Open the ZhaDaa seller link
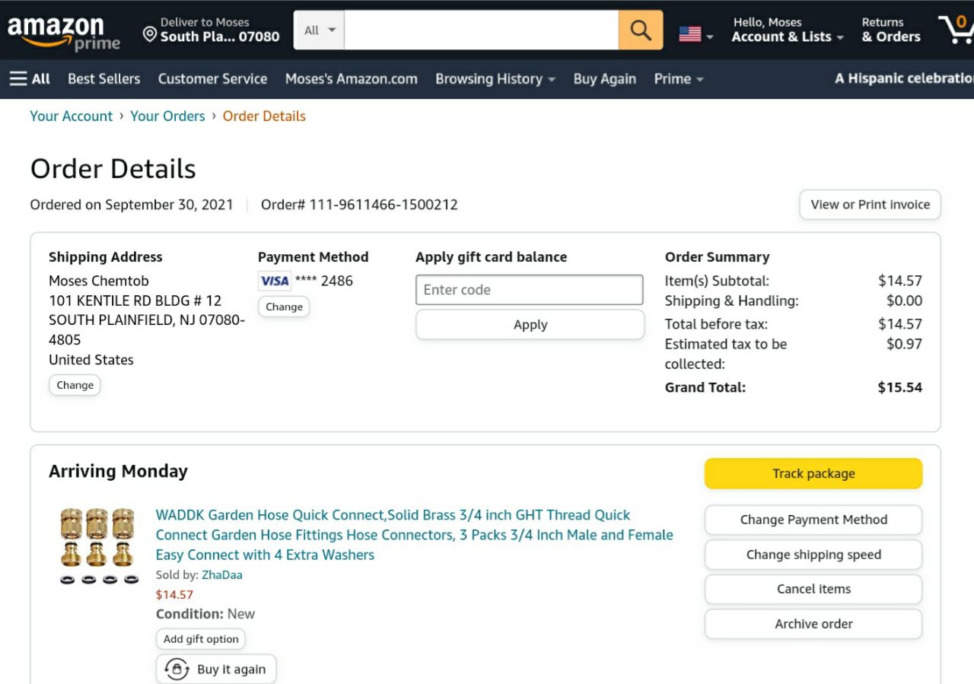Image resolution: width=974 pixels, height=684 pixels. tap(221, 575)
